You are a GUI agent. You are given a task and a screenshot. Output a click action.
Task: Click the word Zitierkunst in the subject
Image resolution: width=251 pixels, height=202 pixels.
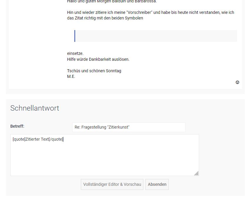[x=119, y=127]
